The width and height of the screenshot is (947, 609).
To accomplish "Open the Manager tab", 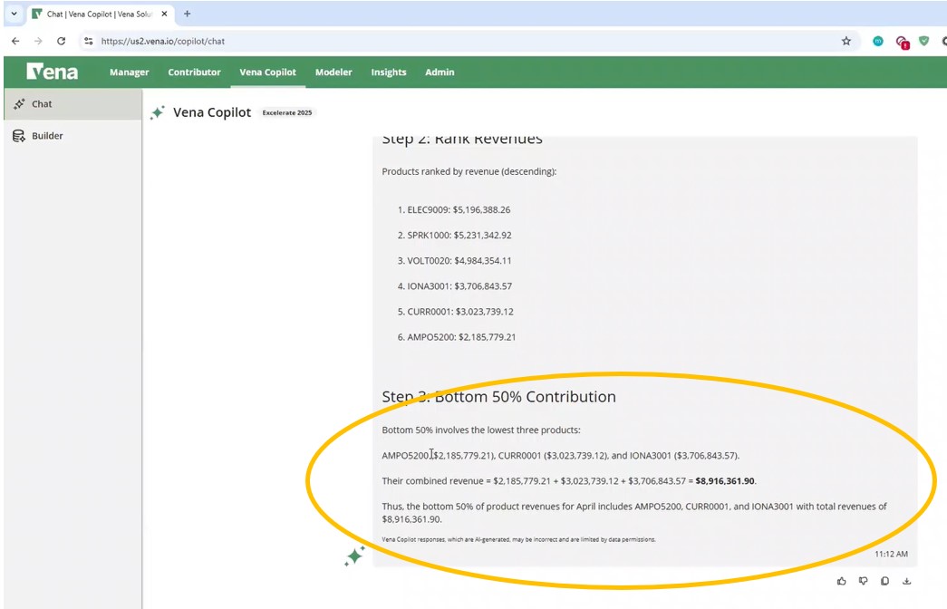I will coord(129,72).
